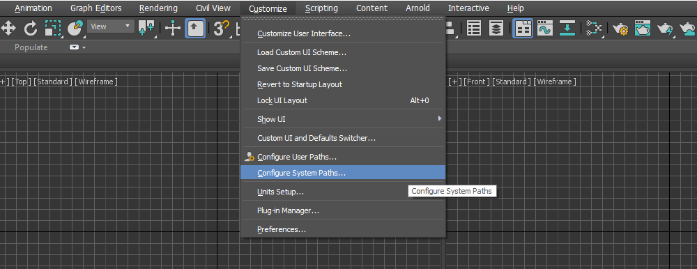Open the Animation menu
The height and width of the screenshot is (269, 697).
point(33,8)
